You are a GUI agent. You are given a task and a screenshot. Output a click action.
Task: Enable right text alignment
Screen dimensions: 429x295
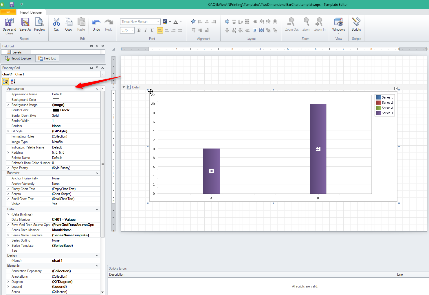click(173, 30)
